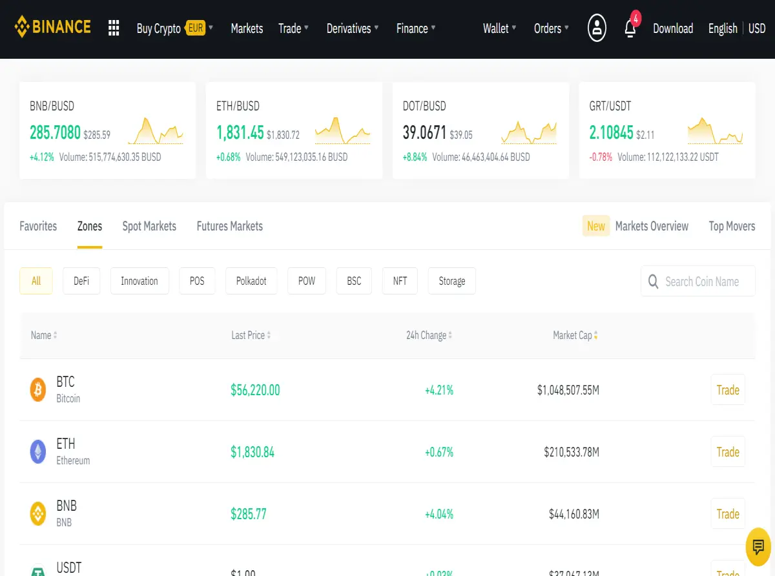Click Trade button for BNB
This screenshot has height=576, width=775.
coord(728,514)
